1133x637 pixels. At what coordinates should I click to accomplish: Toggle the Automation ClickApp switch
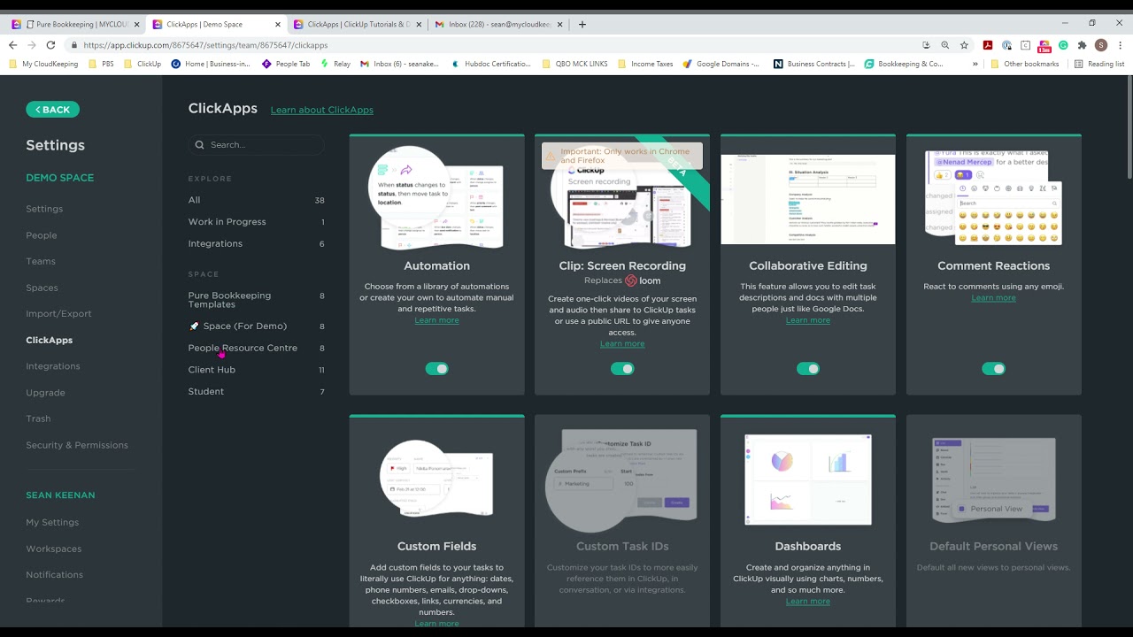click(436, 369)
